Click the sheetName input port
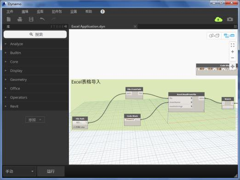Viewport: 240px width, 180px height. 180,102
